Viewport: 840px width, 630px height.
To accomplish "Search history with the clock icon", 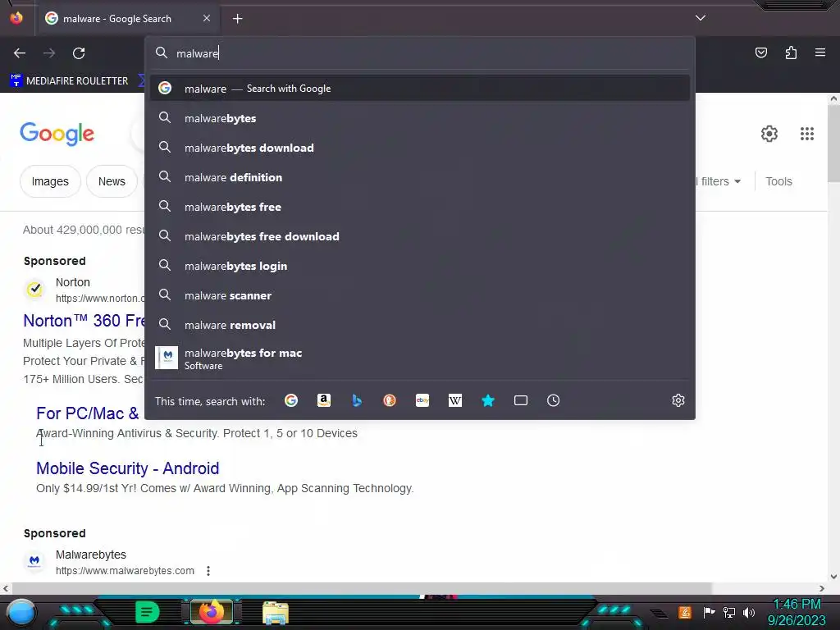I will (x=554, y=400).
